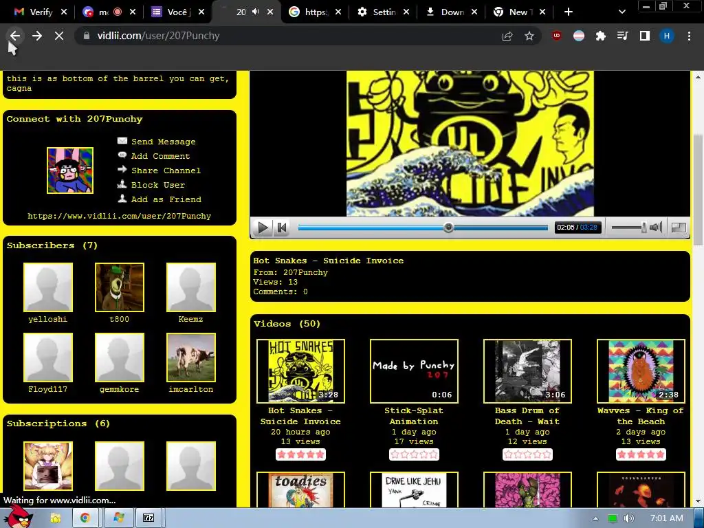Click Add as Friend link
704x528 pixels.
pyautogui.click(x=166, y=199)
